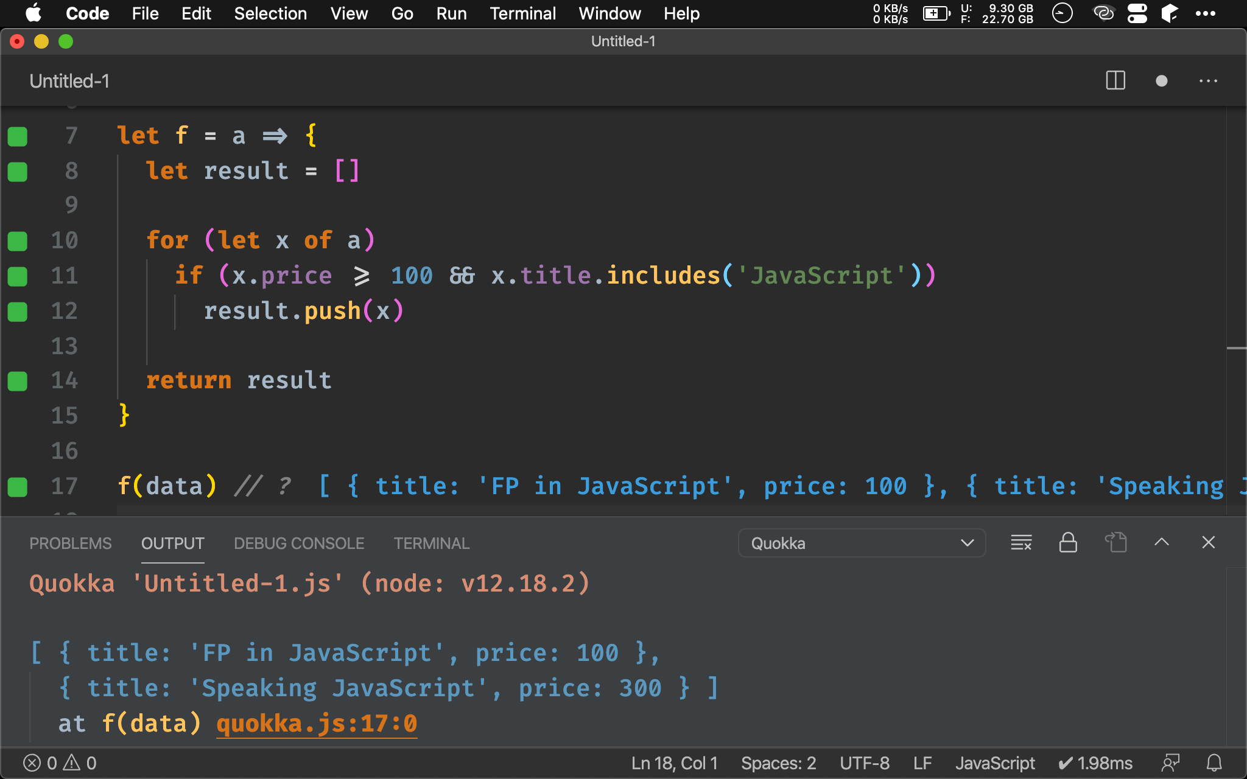Click Ln 18, Col 1 status entry

click(675, 763)
